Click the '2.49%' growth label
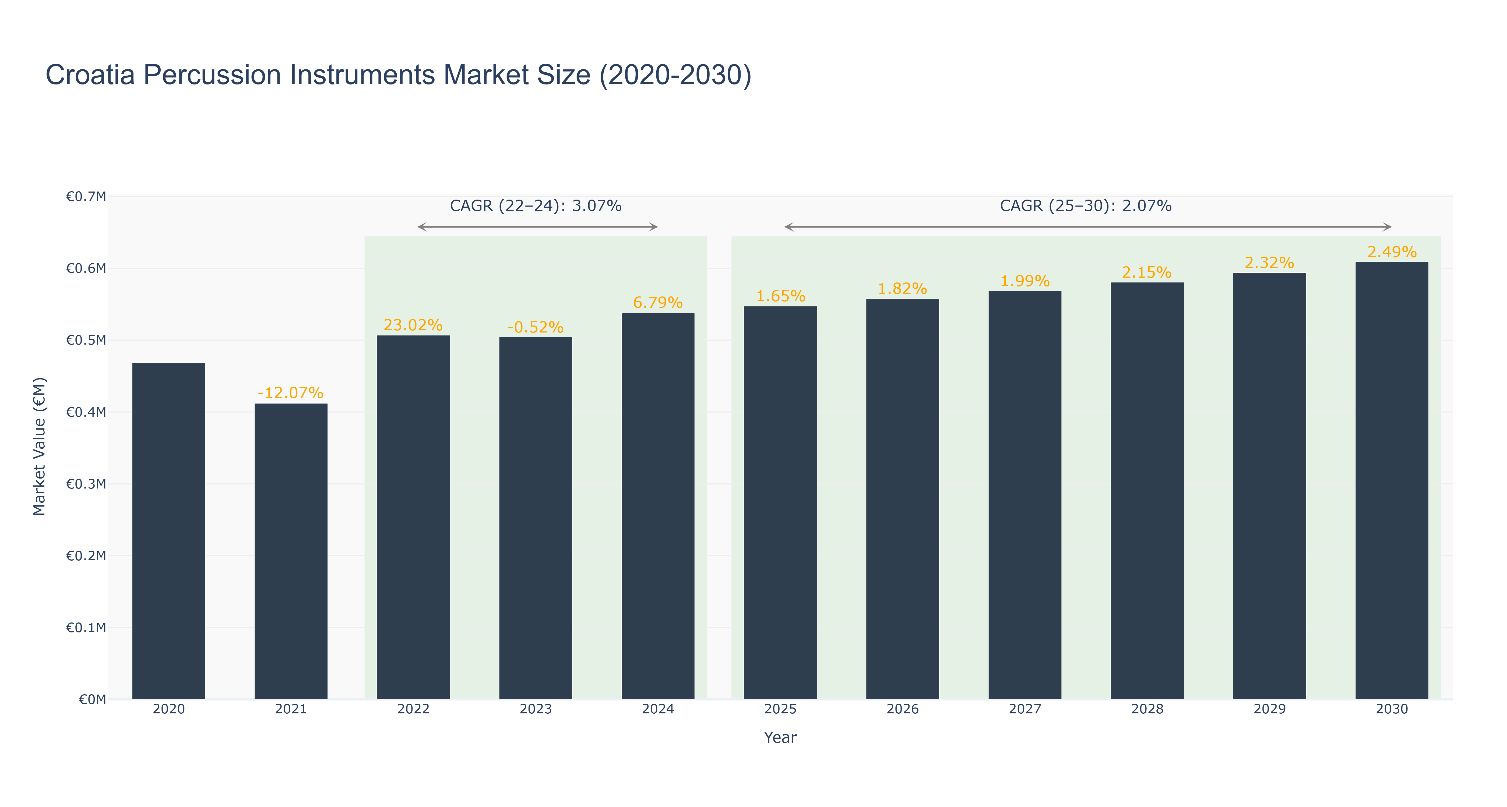 (x=1392, y=252)
